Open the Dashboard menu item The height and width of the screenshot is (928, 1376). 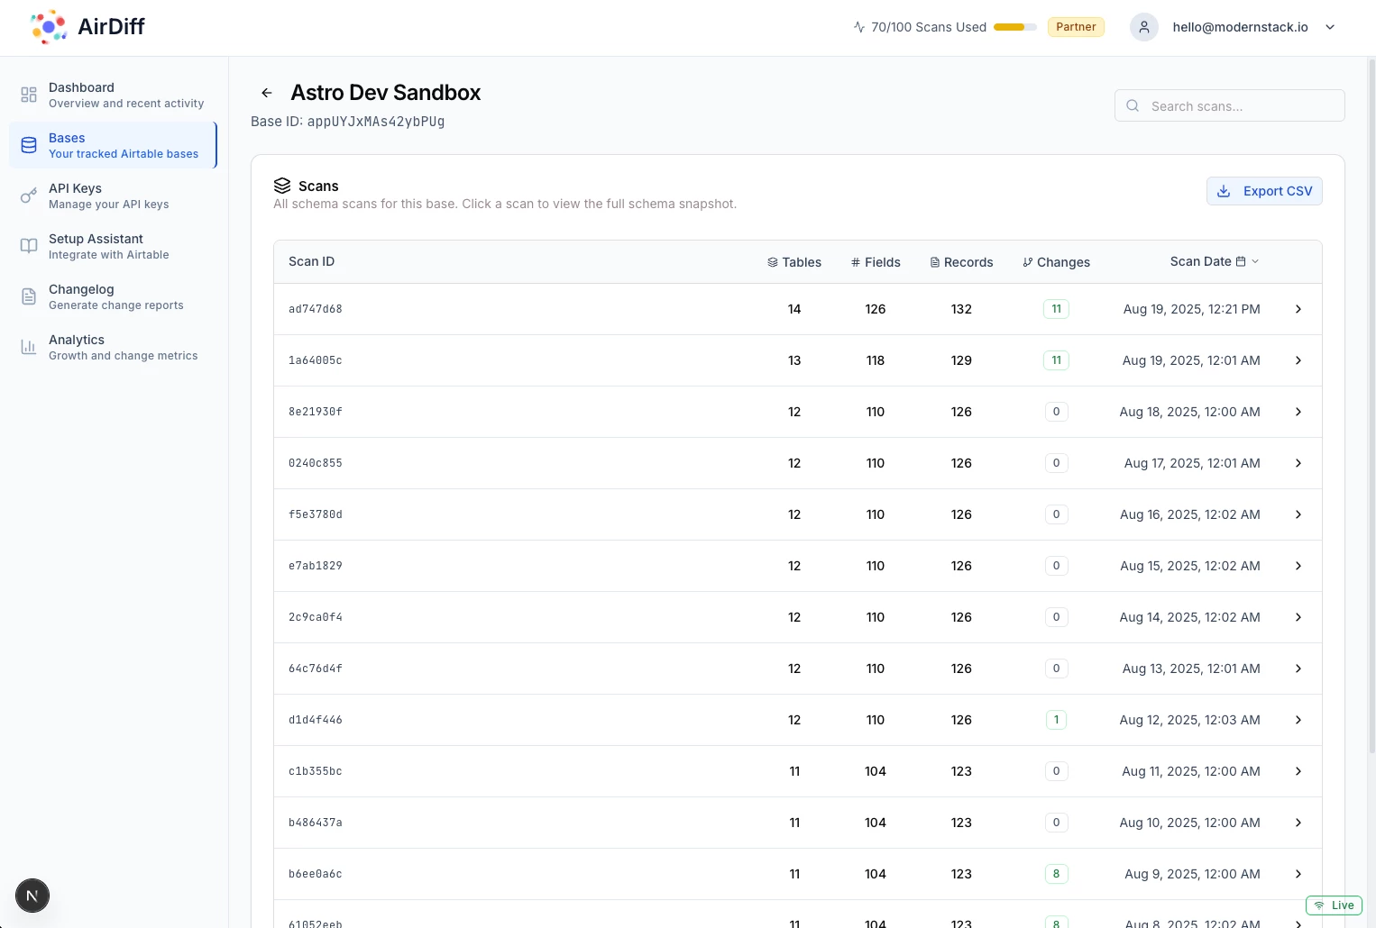(x=114, y=95)
